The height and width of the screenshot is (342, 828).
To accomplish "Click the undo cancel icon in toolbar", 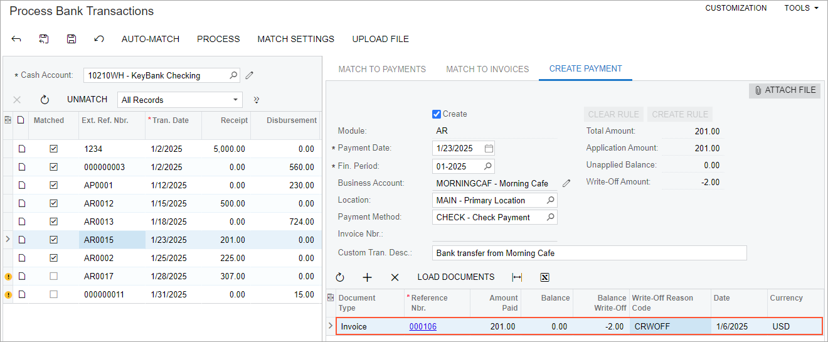I will pyautogui.click(x=98, y=39).
